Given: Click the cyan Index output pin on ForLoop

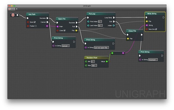Looking at the screenshot, I should (x=114, y=25).
